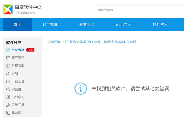
Task: Focus the 百度大导演 search input field
Action: (139, 10)
